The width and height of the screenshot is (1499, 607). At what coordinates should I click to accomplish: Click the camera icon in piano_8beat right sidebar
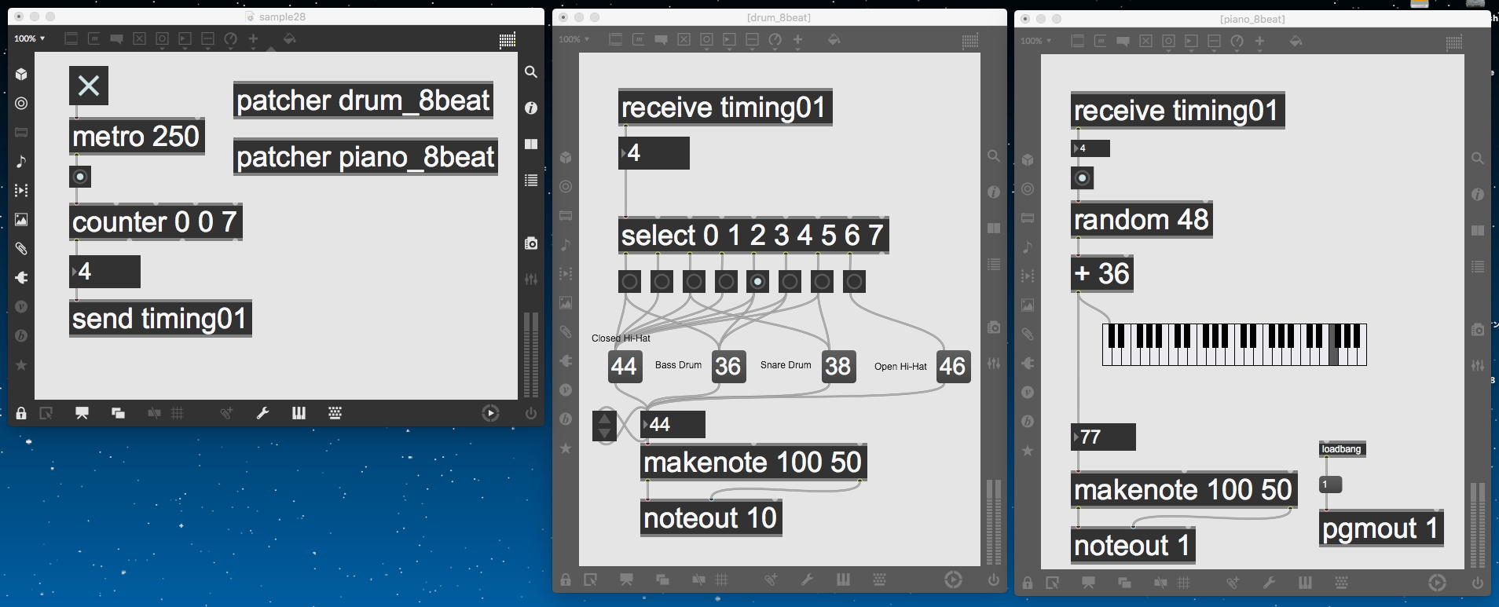[x=1478, y=330]
